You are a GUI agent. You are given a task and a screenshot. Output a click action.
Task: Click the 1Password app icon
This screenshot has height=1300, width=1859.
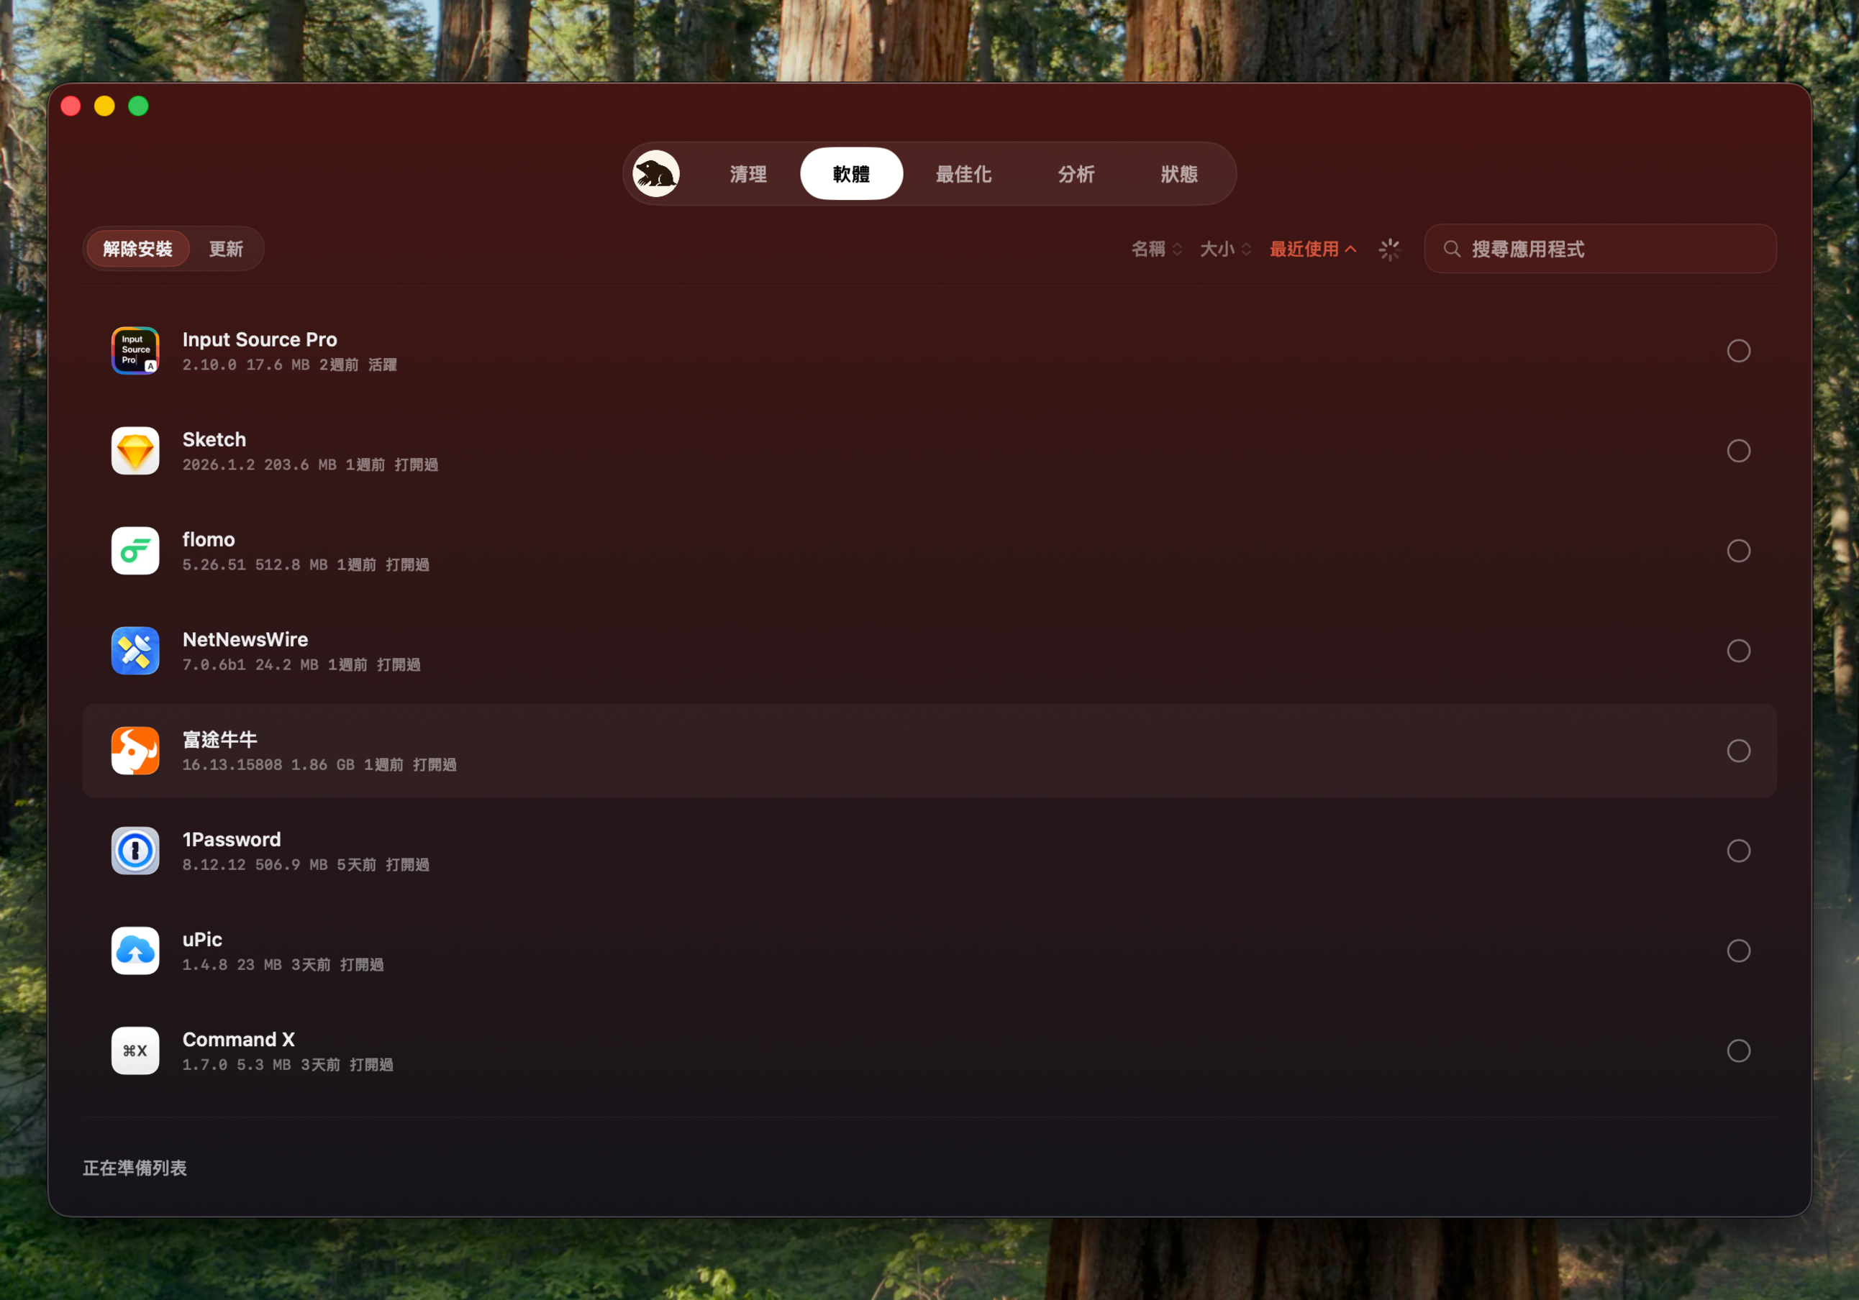[135, 851]
